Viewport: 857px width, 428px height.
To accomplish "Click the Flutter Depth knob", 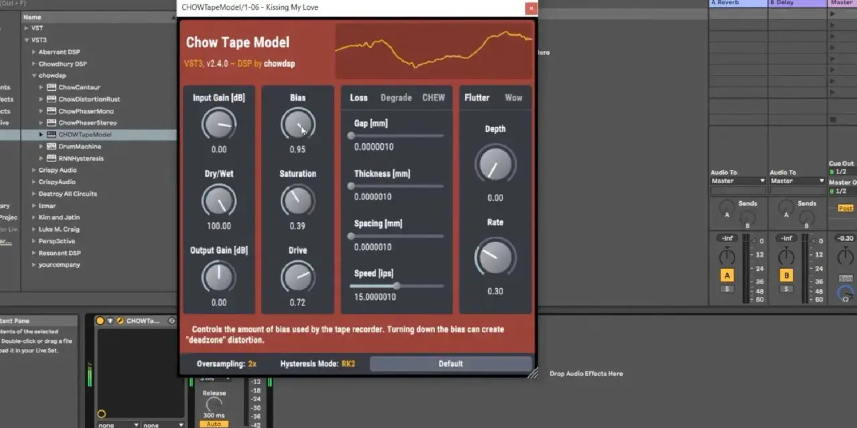I will click(x=495, y=165).
